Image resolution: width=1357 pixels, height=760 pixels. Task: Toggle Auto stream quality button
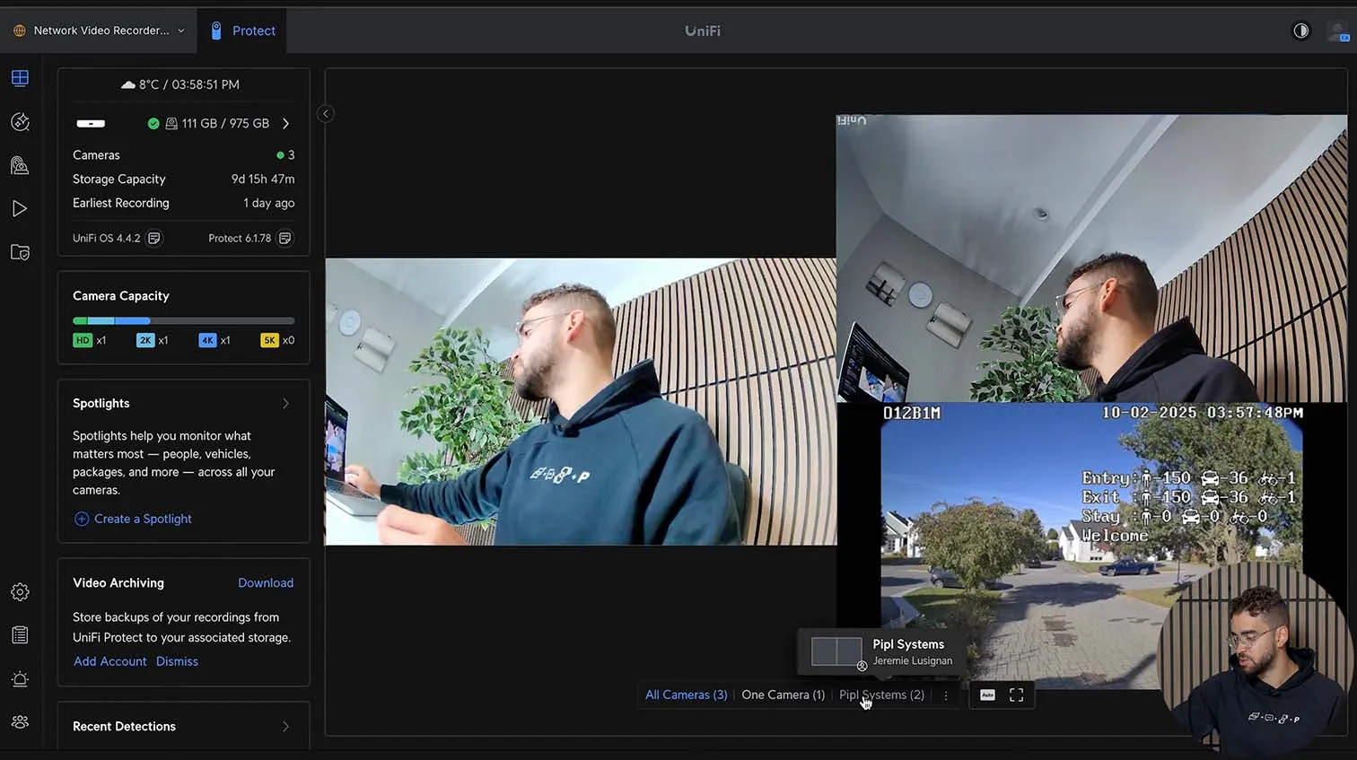click(x=987, y=695)
